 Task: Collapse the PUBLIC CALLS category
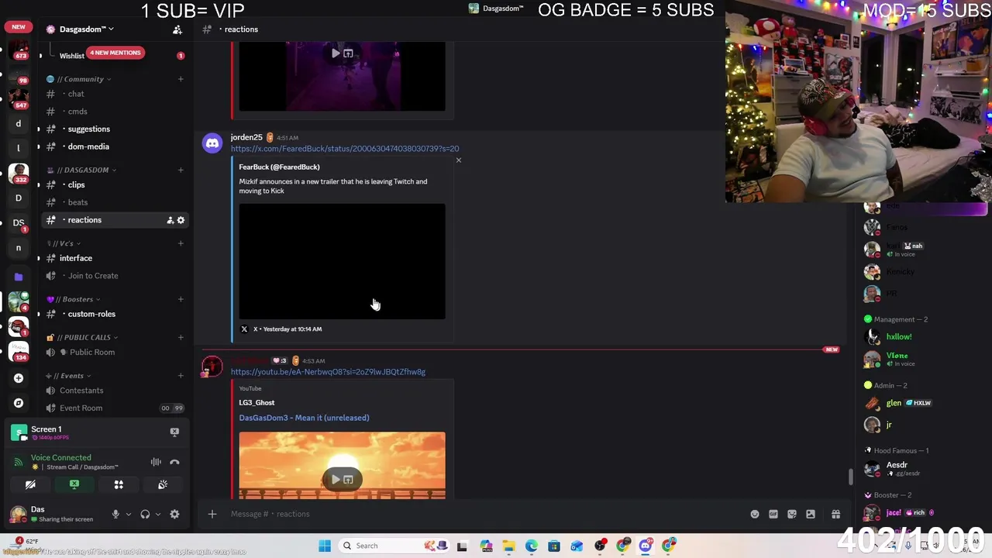coord(88,337)
